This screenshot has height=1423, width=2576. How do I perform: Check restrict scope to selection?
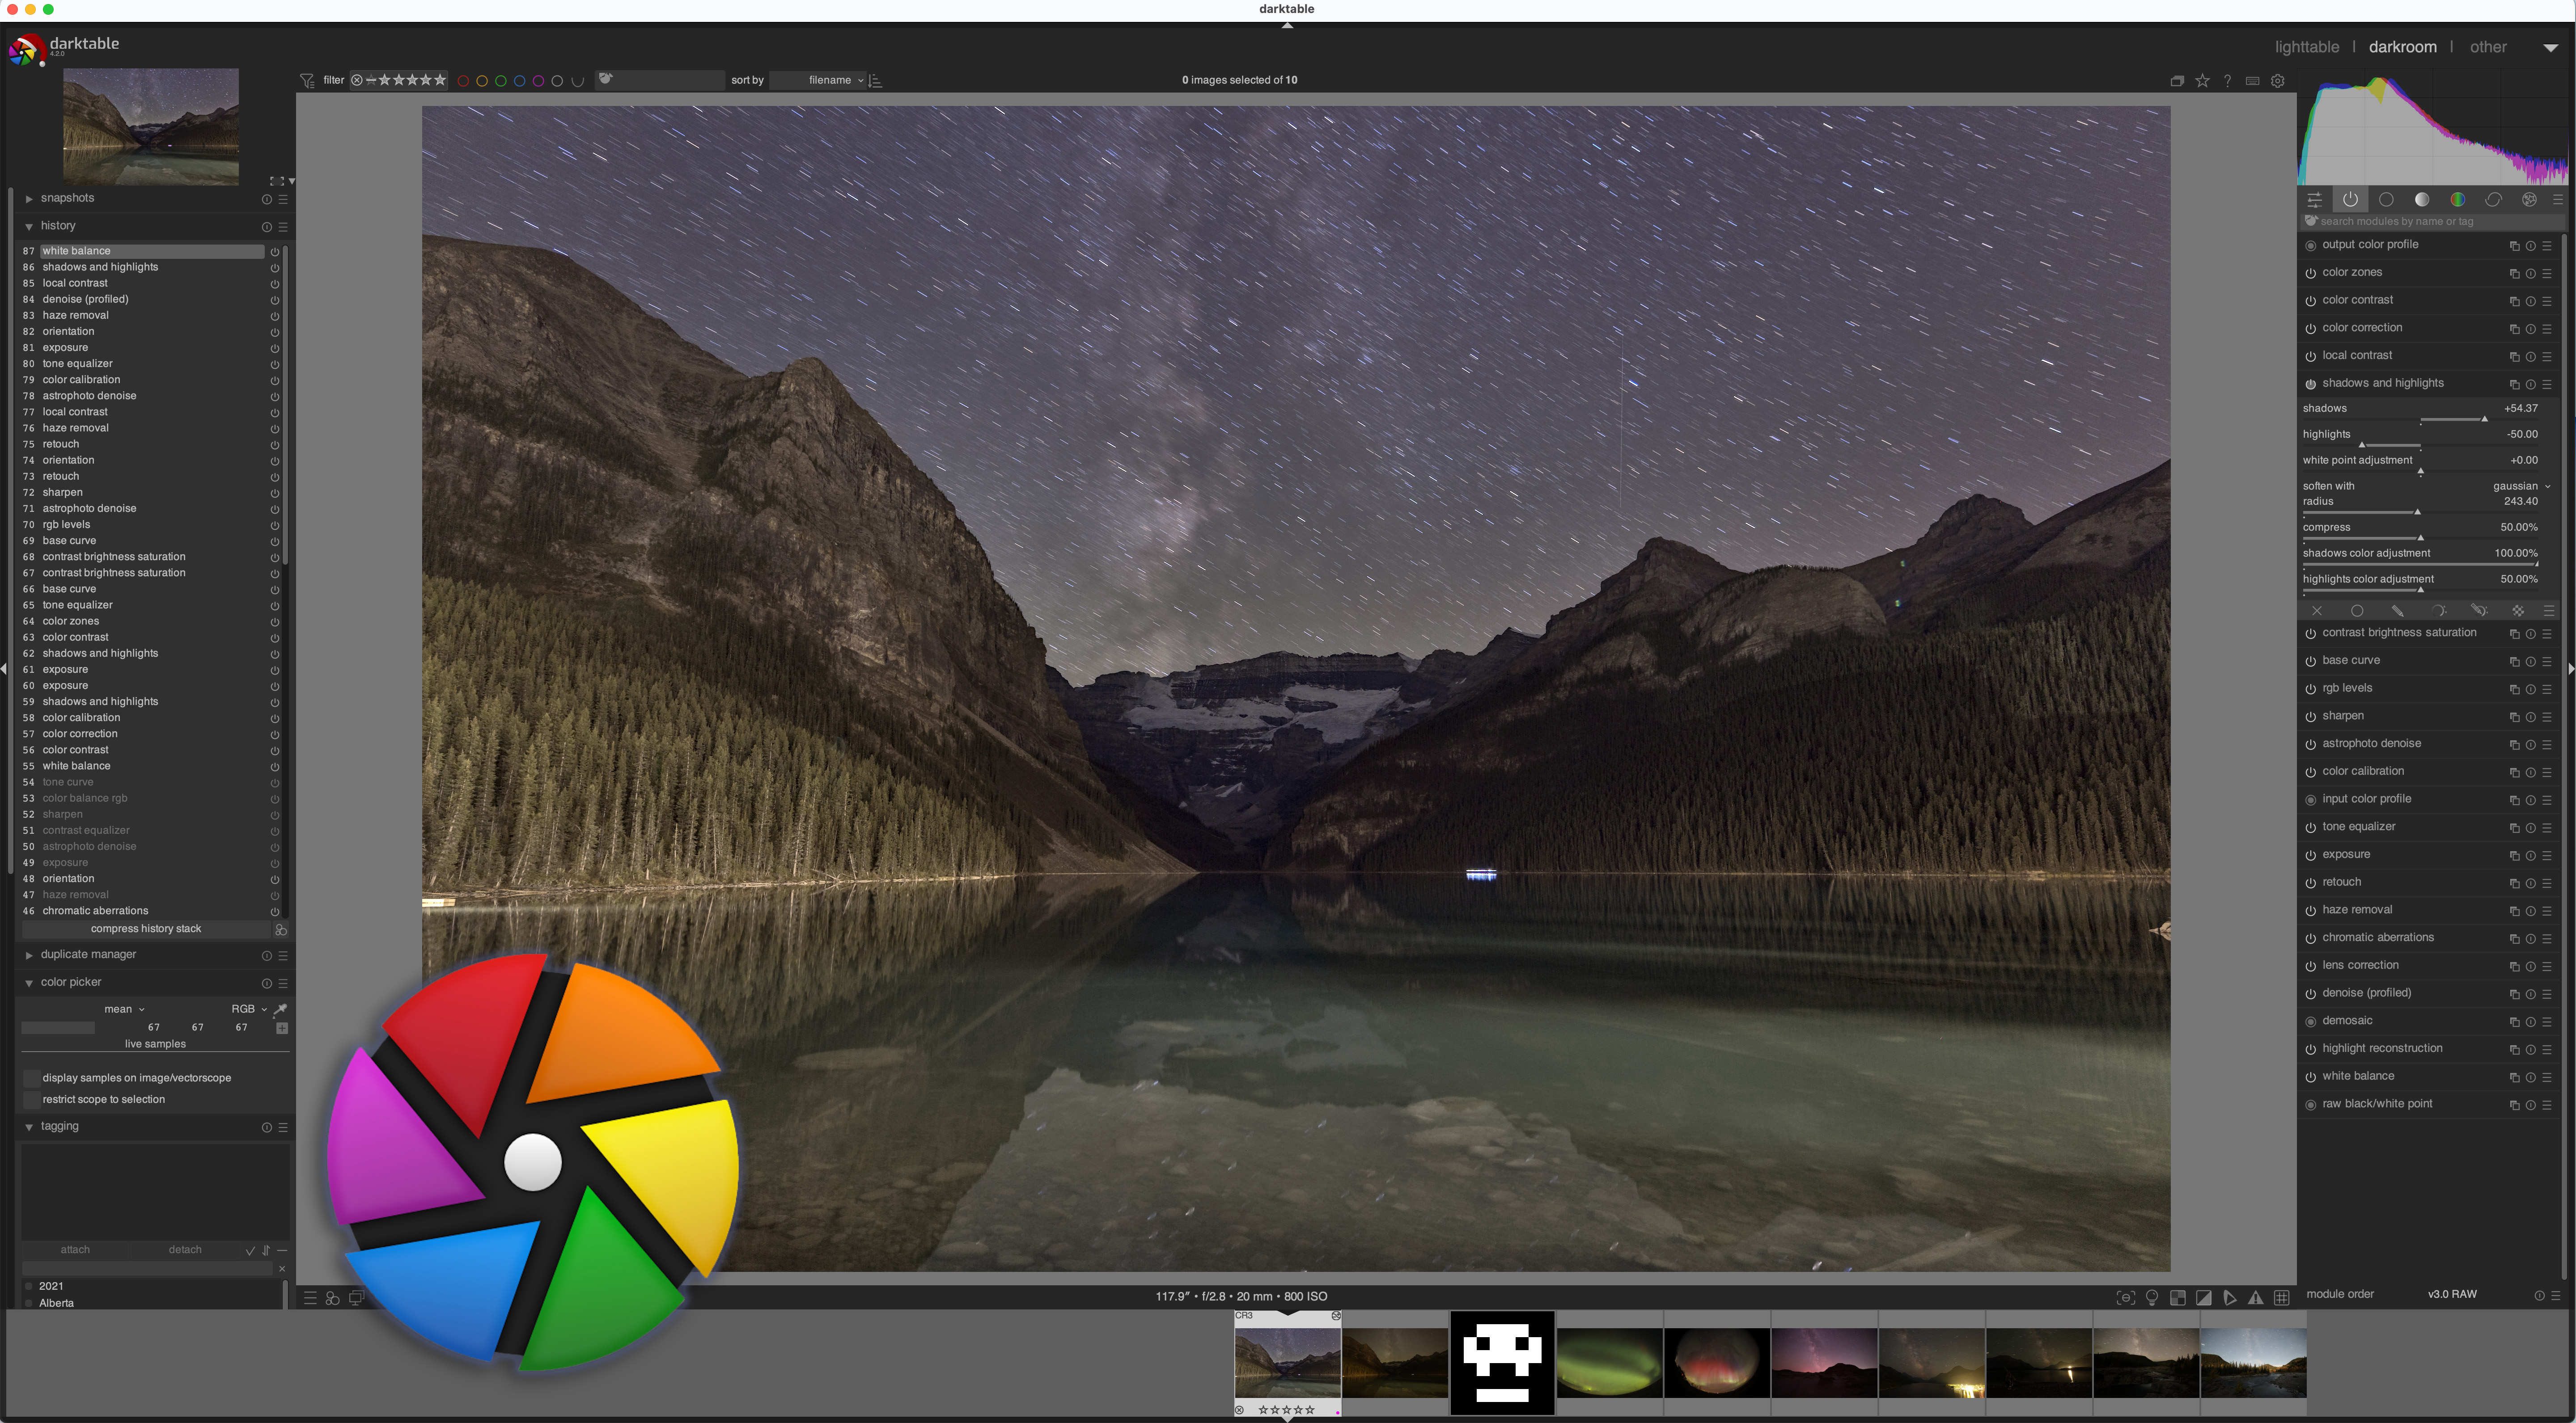32,1099
